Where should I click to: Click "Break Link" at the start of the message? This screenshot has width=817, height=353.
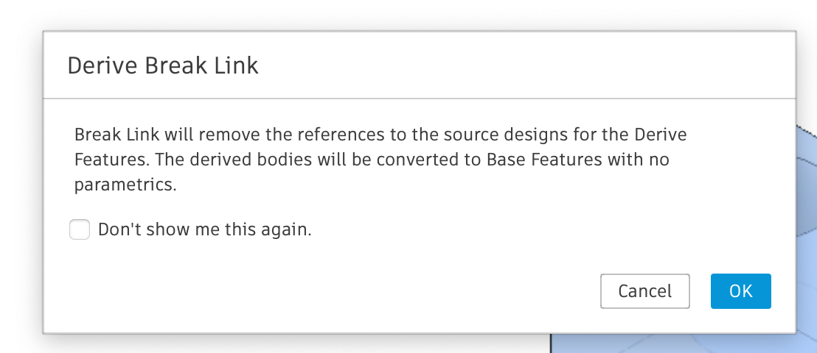coord(115,135)
